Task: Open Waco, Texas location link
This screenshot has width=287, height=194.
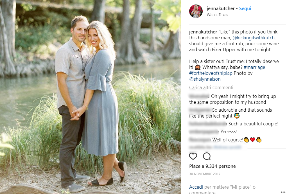Action: (x=217, y=15)
